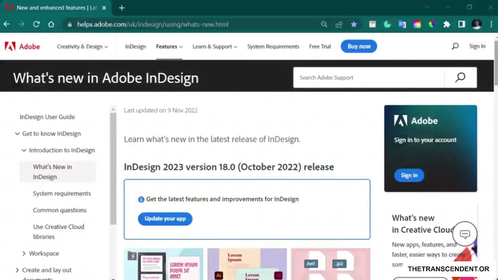Collapse the Introduction to InDesign section
498x280 pixels.
click(24, 150)
